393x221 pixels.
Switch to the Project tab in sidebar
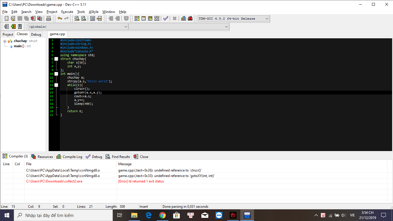(x=8, y=35)
